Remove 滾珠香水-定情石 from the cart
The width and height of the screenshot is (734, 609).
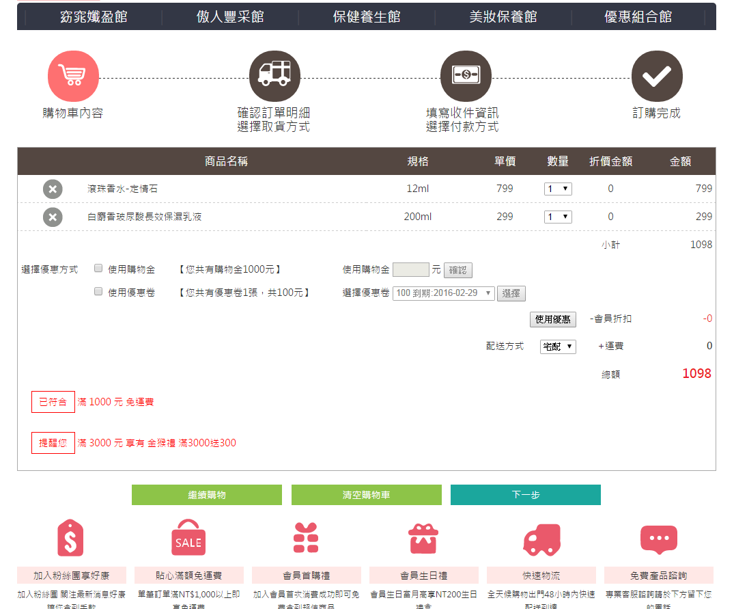53,189
